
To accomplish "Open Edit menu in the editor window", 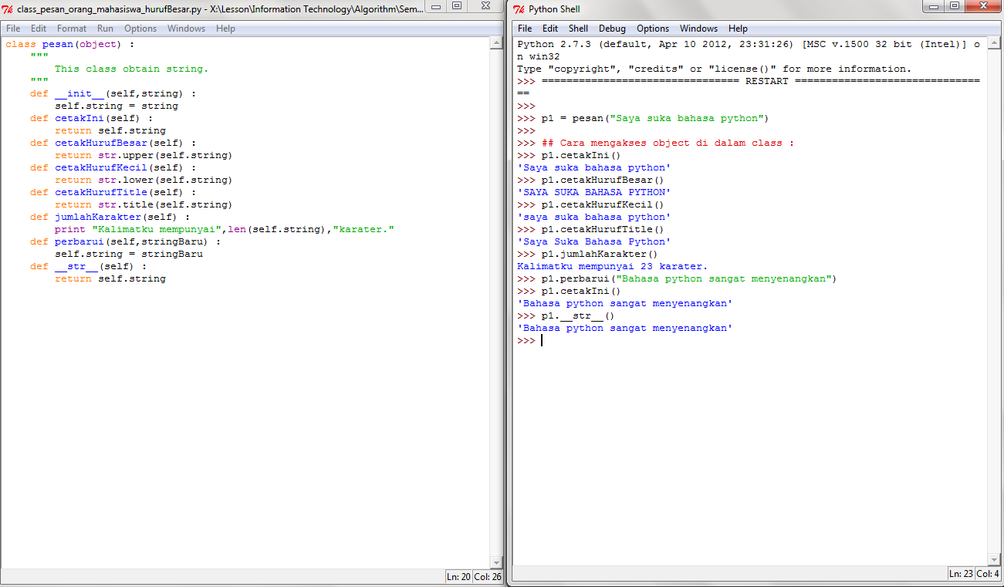I will click(39, 29).
